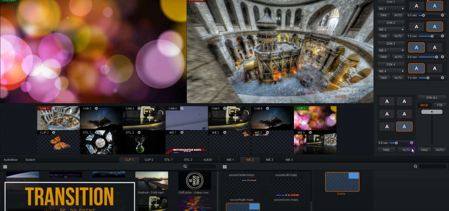Adjust the 0.8 sec transition duration slider
The height and width of the screenshot is (211, 449).
[x=396, y=143]
